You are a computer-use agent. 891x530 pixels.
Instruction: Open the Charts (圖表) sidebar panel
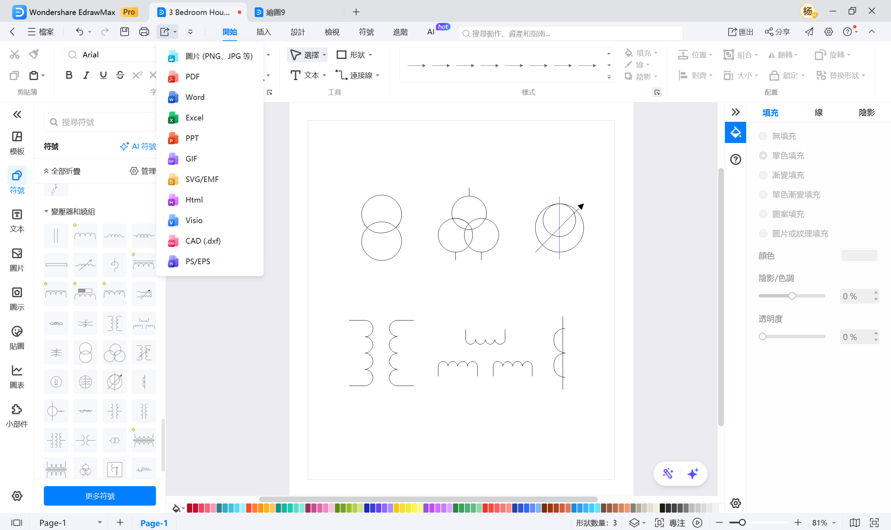coord(17,377)
